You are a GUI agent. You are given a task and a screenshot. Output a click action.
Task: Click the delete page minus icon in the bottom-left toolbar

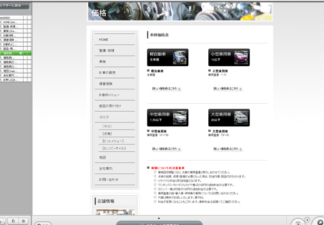pos(23,221)
